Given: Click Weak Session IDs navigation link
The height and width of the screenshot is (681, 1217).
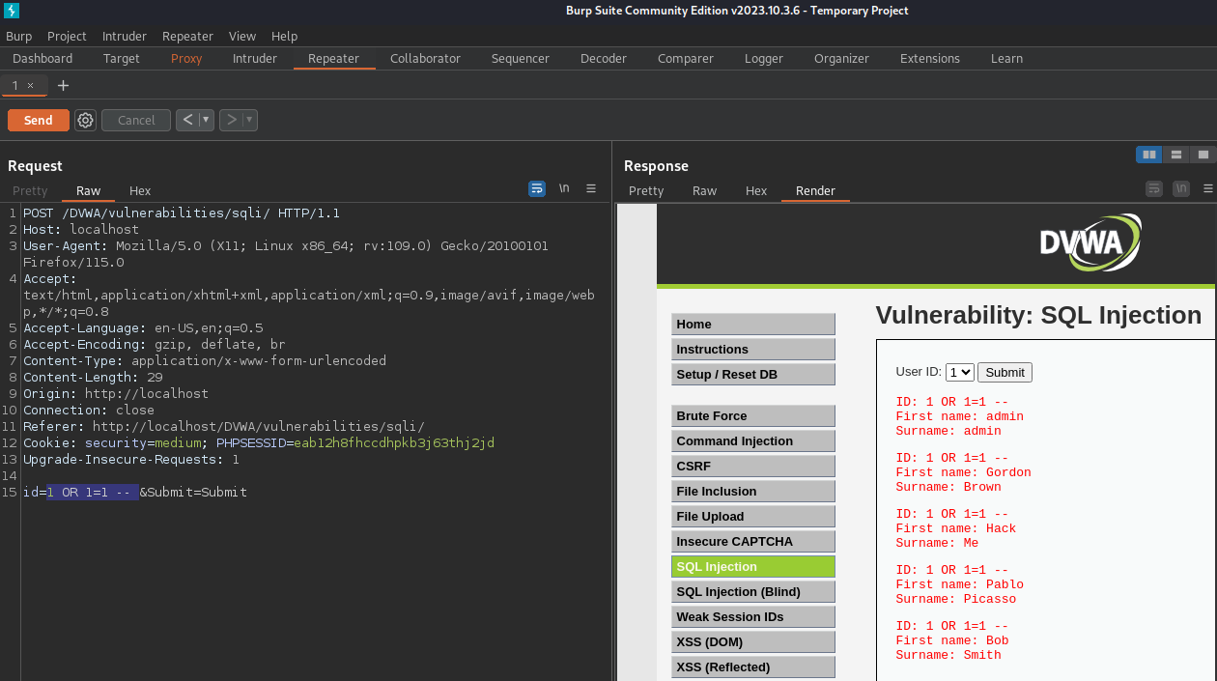Looking at the screenshot, I should click(753, 616).
